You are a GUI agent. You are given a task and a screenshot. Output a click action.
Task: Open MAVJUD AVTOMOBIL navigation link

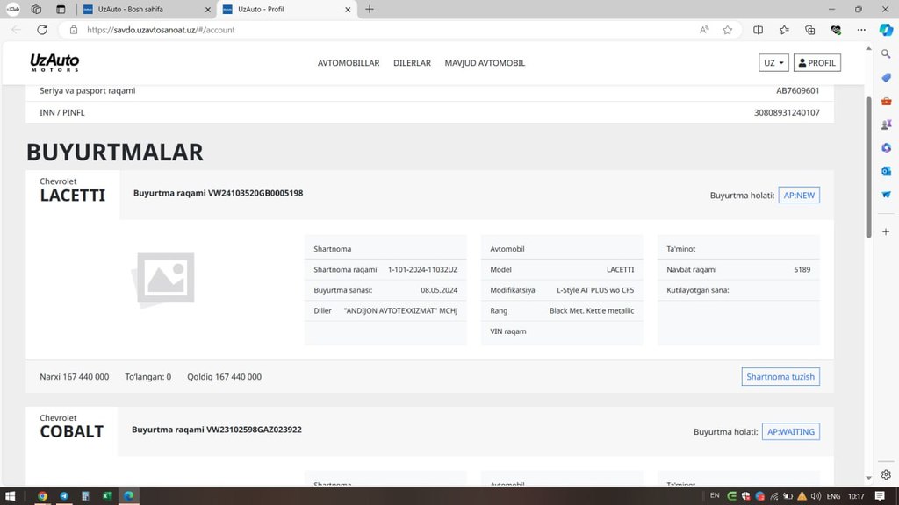pos(485,63)
